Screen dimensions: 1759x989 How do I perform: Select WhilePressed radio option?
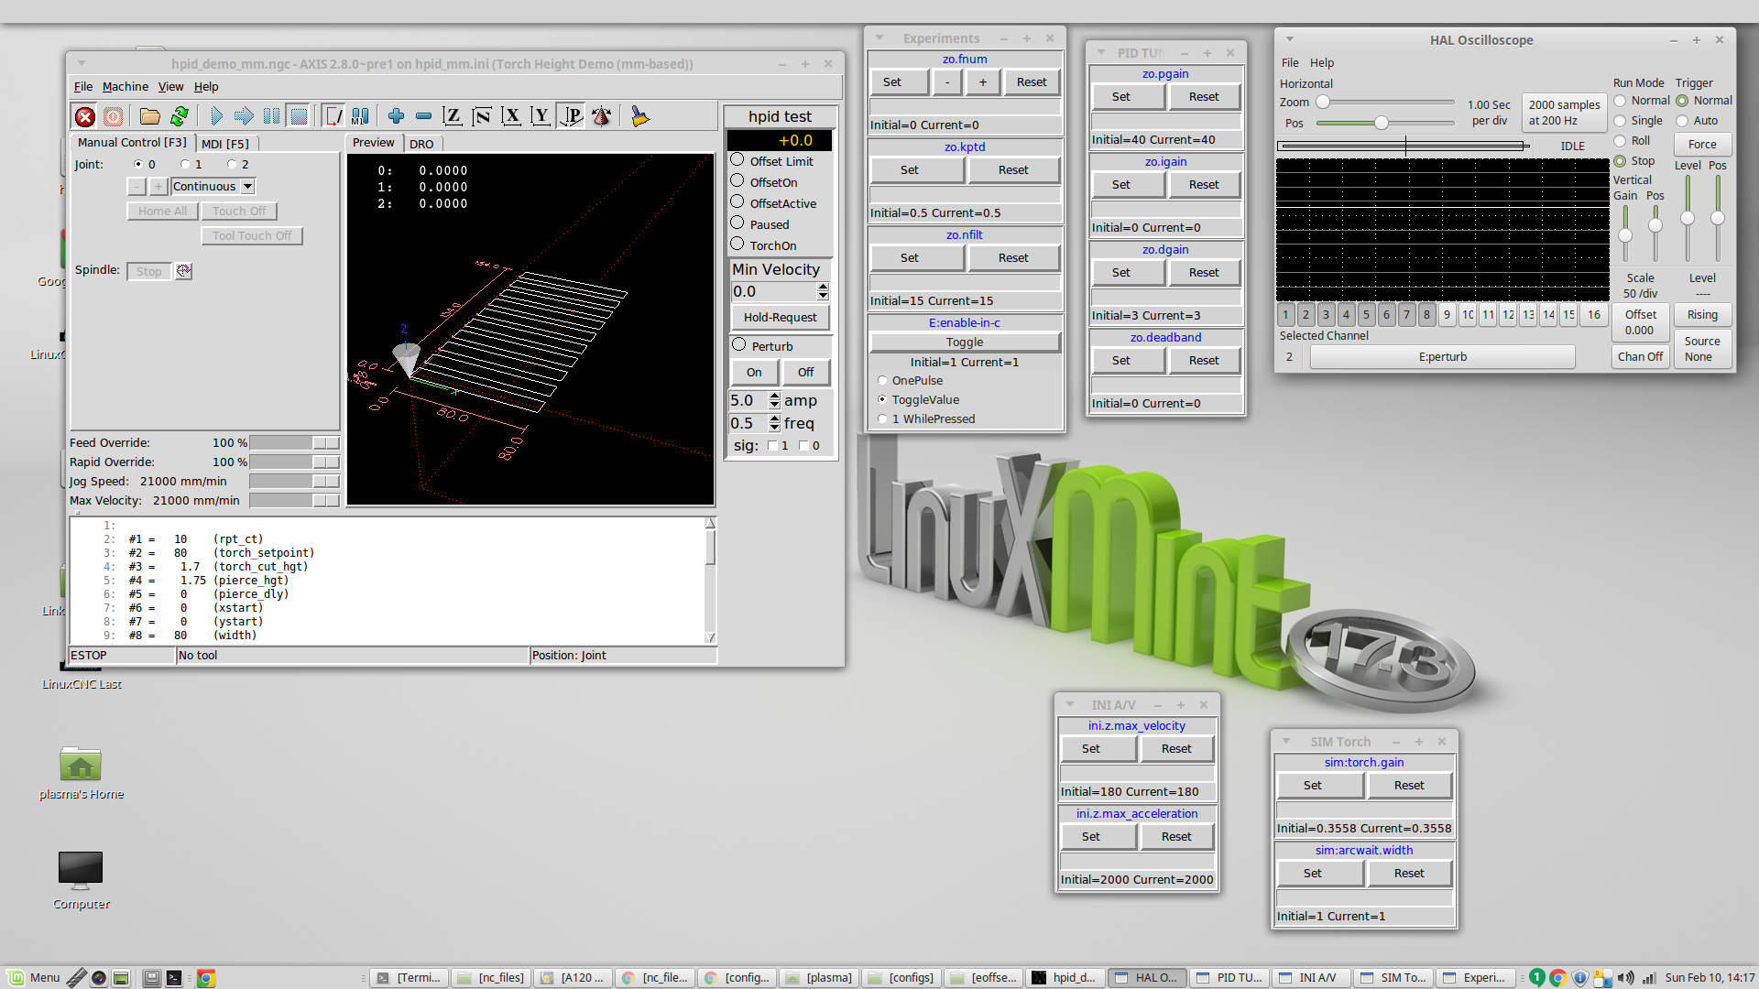point(882,419)
